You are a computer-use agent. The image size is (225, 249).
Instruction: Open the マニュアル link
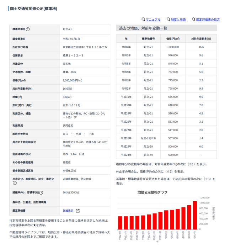click(x=153, y=20)
